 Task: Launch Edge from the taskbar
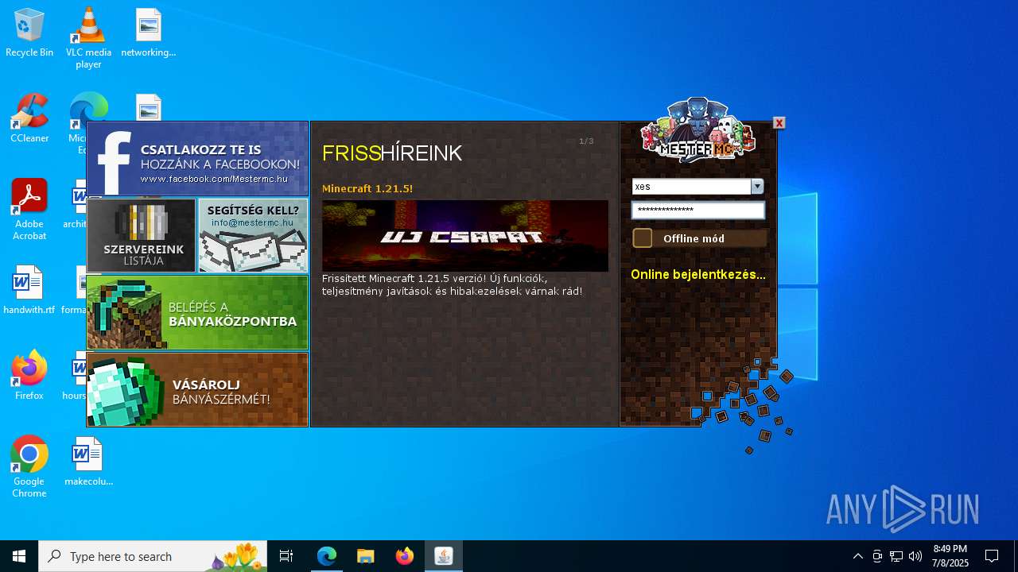(x=327, y=556)
